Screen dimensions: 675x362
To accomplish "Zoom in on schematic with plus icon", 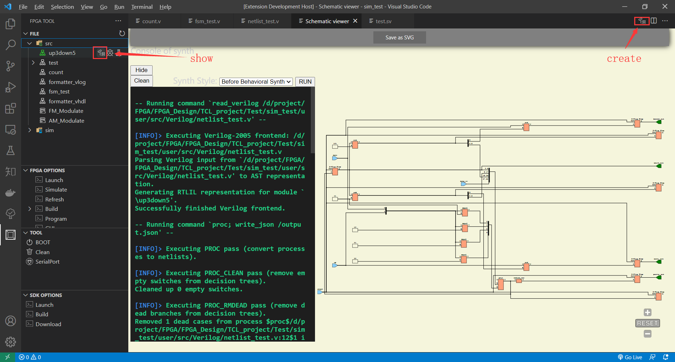I will click(x=648, y=312).
